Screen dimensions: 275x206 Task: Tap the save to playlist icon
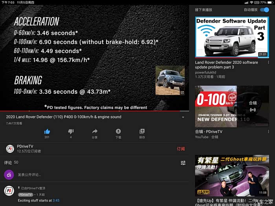coord(142,131)
